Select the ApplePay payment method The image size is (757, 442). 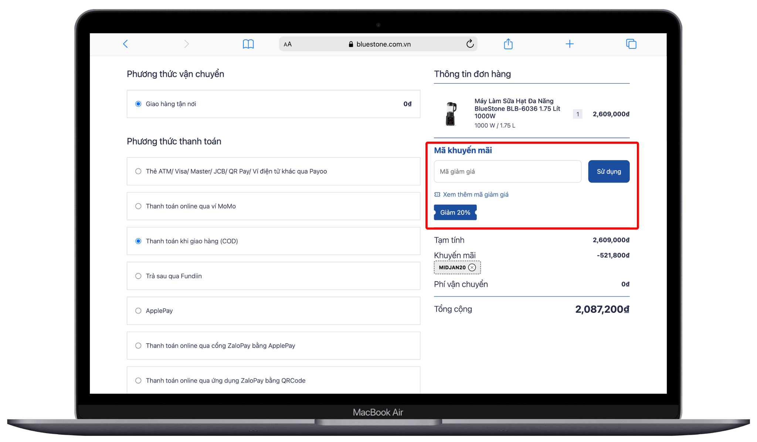coord(138,311)
